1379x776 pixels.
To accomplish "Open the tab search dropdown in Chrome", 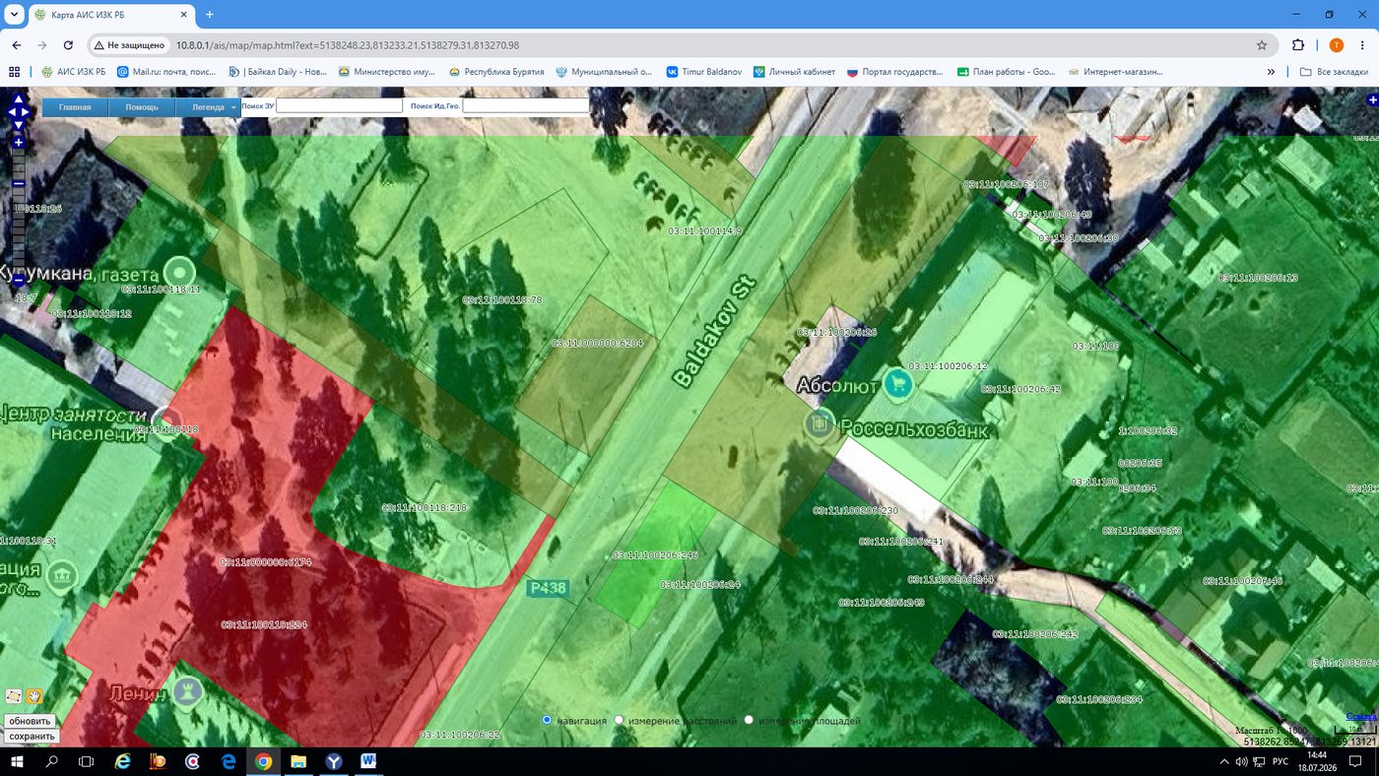I will click(14, 15).
